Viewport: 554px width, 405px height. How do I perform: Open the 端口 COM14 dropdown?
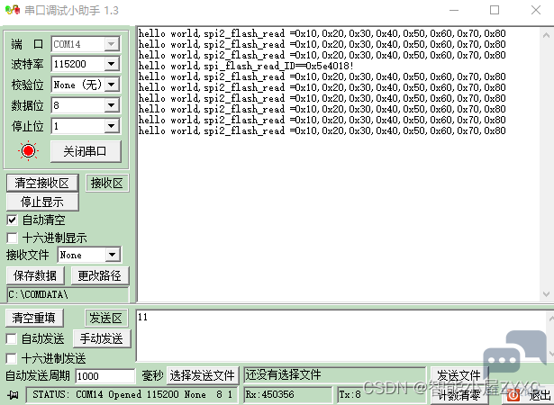click(x=111, y=44)
